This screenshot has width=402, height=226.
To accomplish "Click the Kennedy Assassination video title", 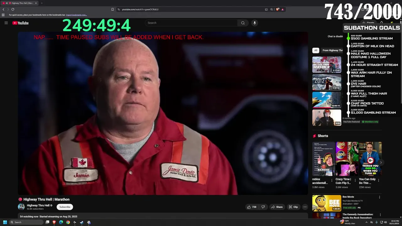I will [x=358, y=216].
